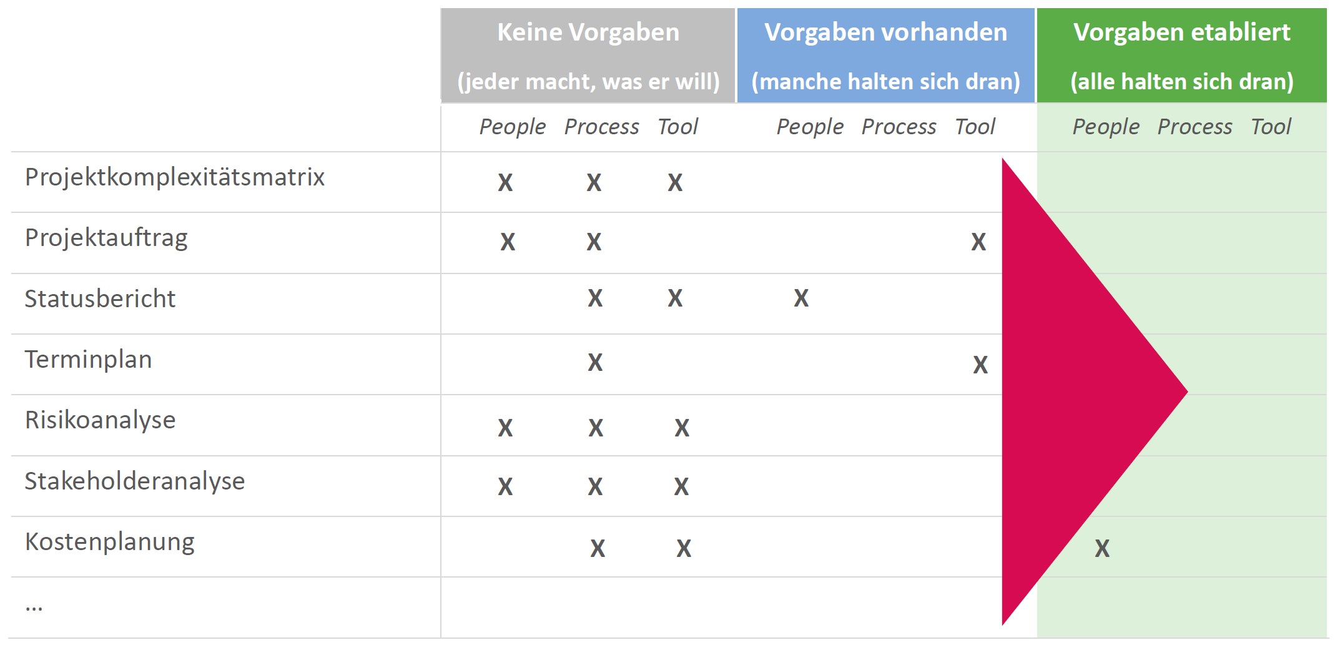The width and height of the screenshot is (1335, 645).
Task: Click the large red arrow triangle
Action: [x=1074, y=392]
